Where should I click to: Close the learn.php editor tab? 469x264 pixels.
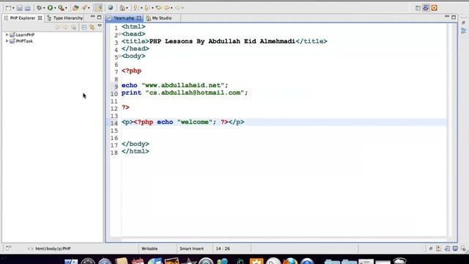coord(139,18)
